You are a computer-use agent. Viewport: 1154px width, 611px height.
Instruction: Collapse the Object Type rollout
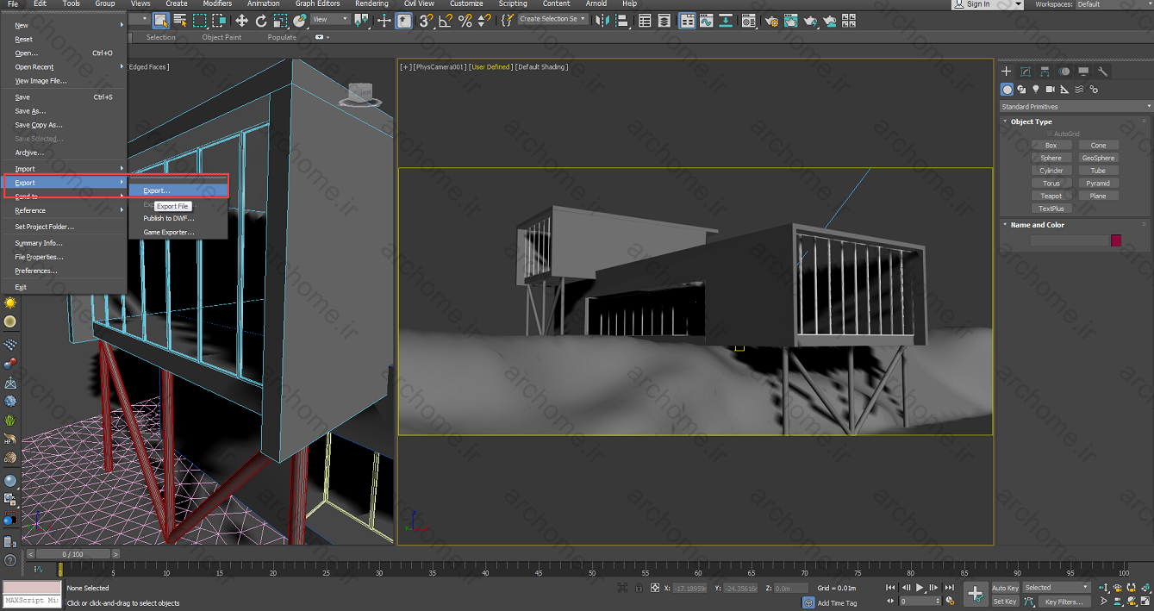pyautogui.click(x=1031, y=122)
